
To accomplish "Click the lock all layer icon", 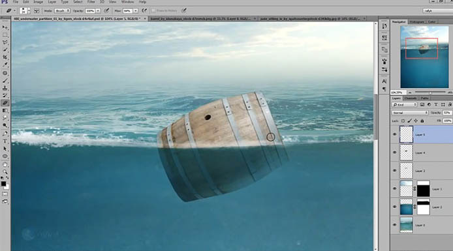I will pyautogui.click(x=422, y=121).
